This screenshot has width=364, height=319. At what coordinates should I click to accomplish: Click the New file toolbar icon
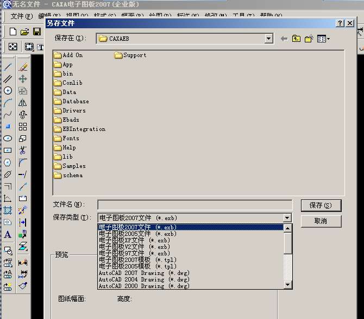[x=13, y=32]
